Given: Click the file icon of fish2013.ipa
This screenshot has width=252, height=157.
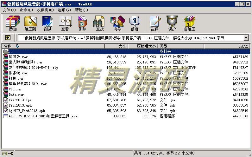Looking at the screenshot, I should click(x=6, y=100).
